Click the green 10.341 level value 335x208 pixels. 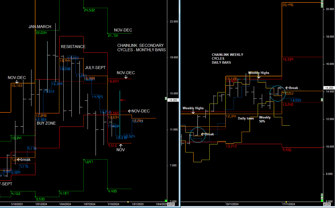pos(16,138)
